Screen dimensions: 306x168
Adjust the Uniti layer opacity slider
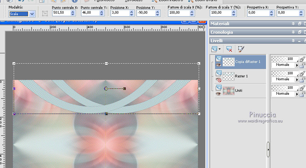[285, 88]
